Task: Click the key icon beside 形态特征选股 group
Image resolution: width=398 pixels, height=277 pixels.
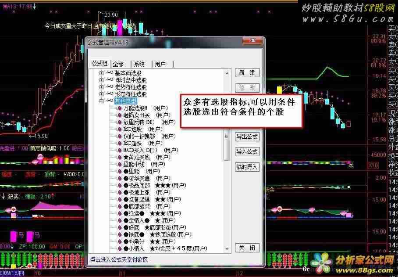Action: (x=110, y=94)
